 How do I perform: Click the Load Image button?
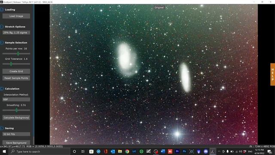click(x=16, y=16)
